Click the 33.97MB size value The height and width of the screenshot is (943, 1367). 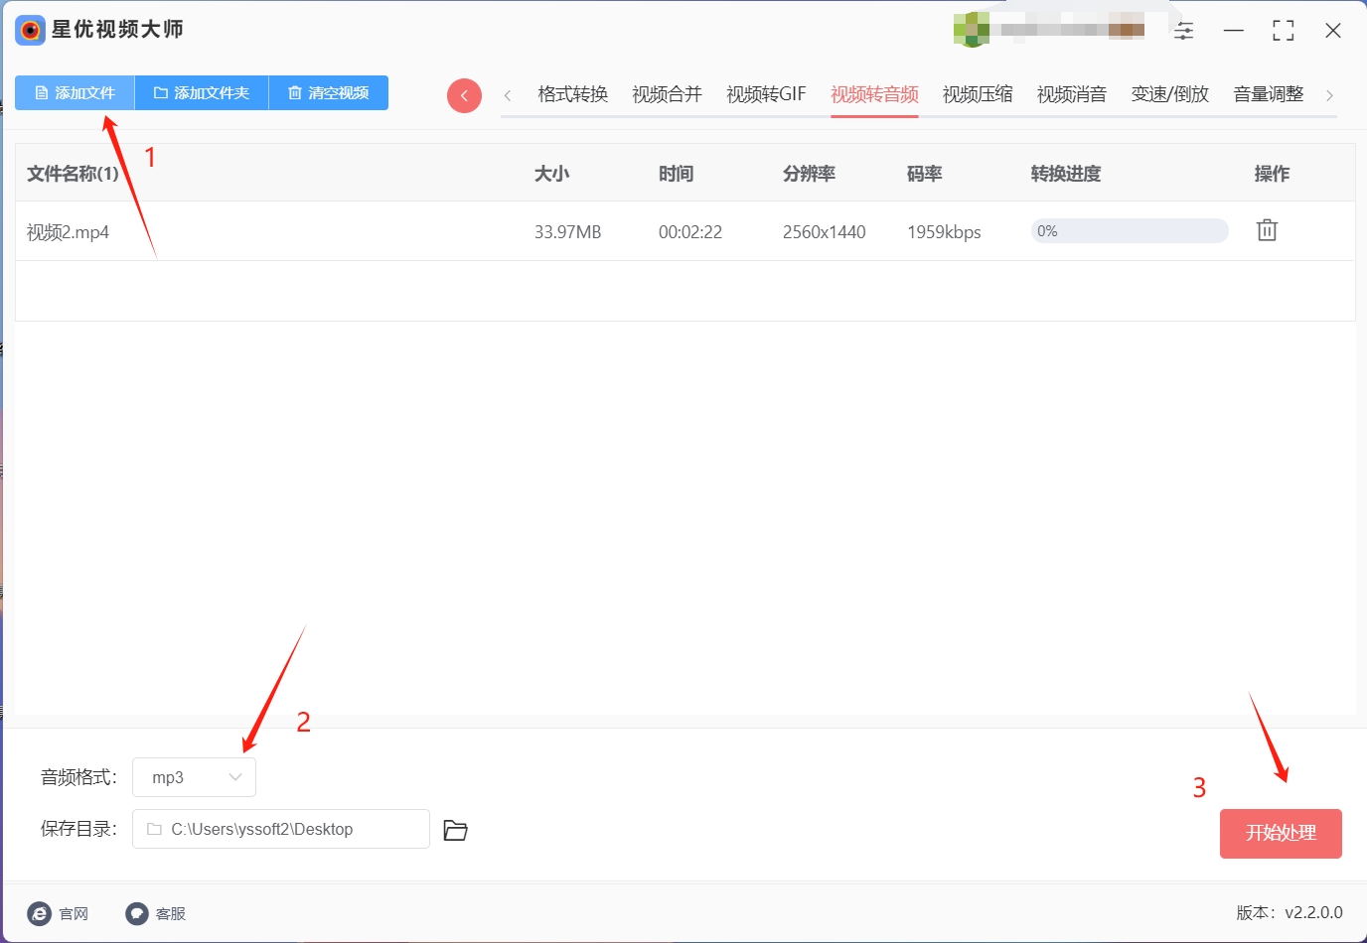567,232
